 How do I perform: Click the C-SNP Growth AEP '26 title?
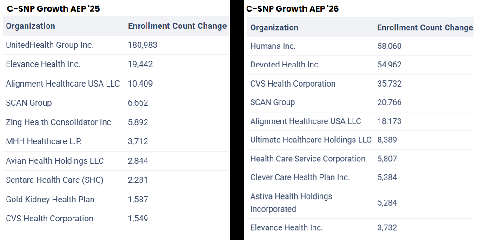pos(293,8)
